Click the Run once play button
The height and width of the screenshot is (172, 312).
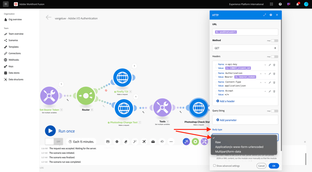(50, 131)
